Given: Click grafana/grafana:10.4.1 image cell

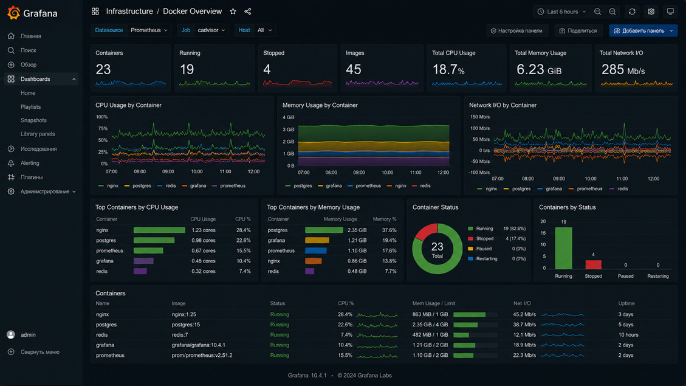Looking at the screenshot, I should (x=199, y=345).
